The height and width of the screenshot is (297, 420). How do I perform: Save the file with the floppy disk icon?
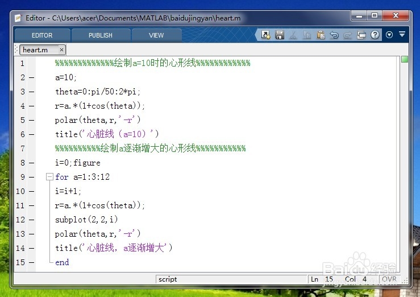click(x=280, y=35)
